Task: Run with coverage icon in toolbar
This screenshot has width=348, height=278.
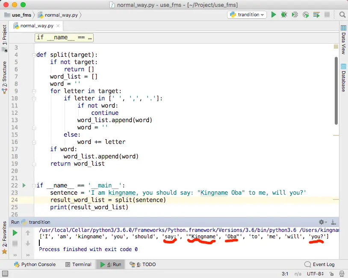Action: point(295,15)
